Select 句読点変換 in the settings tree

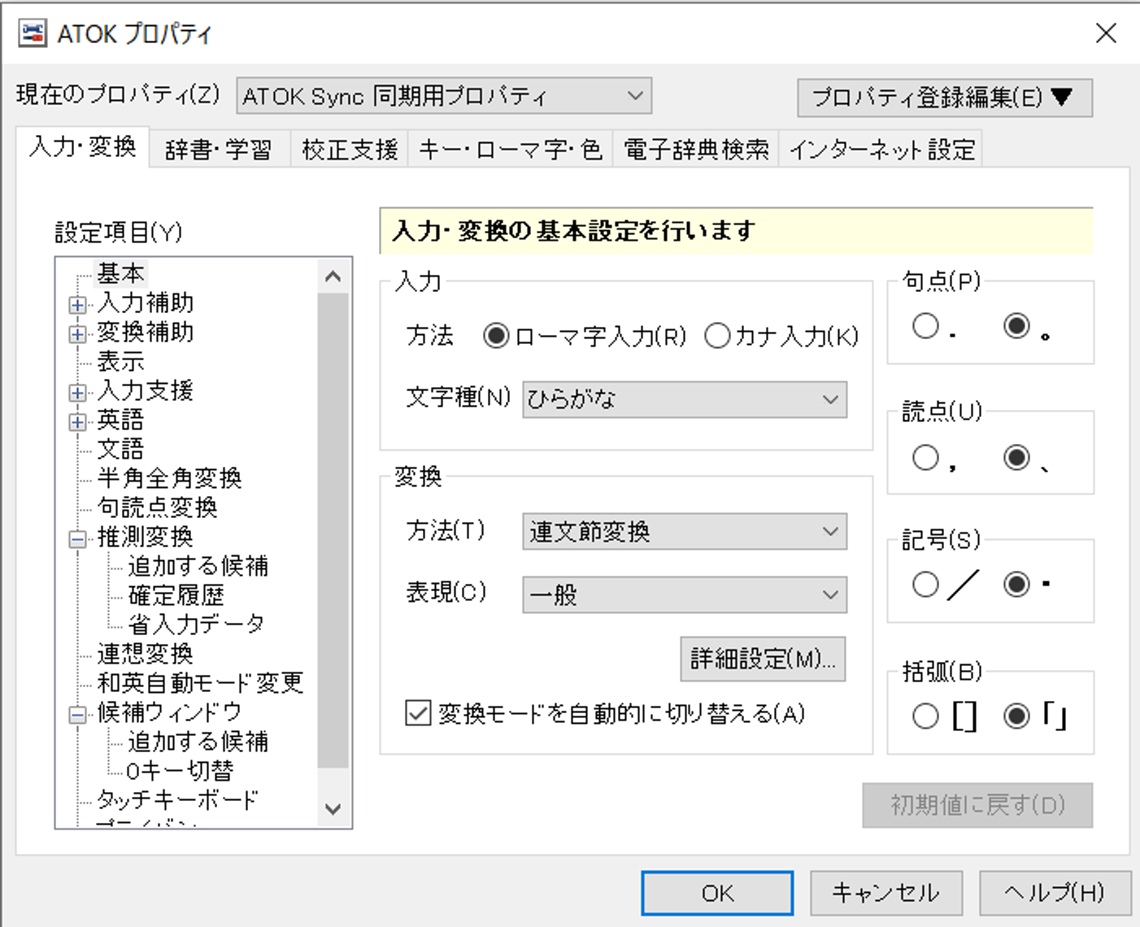coord(157,507)
